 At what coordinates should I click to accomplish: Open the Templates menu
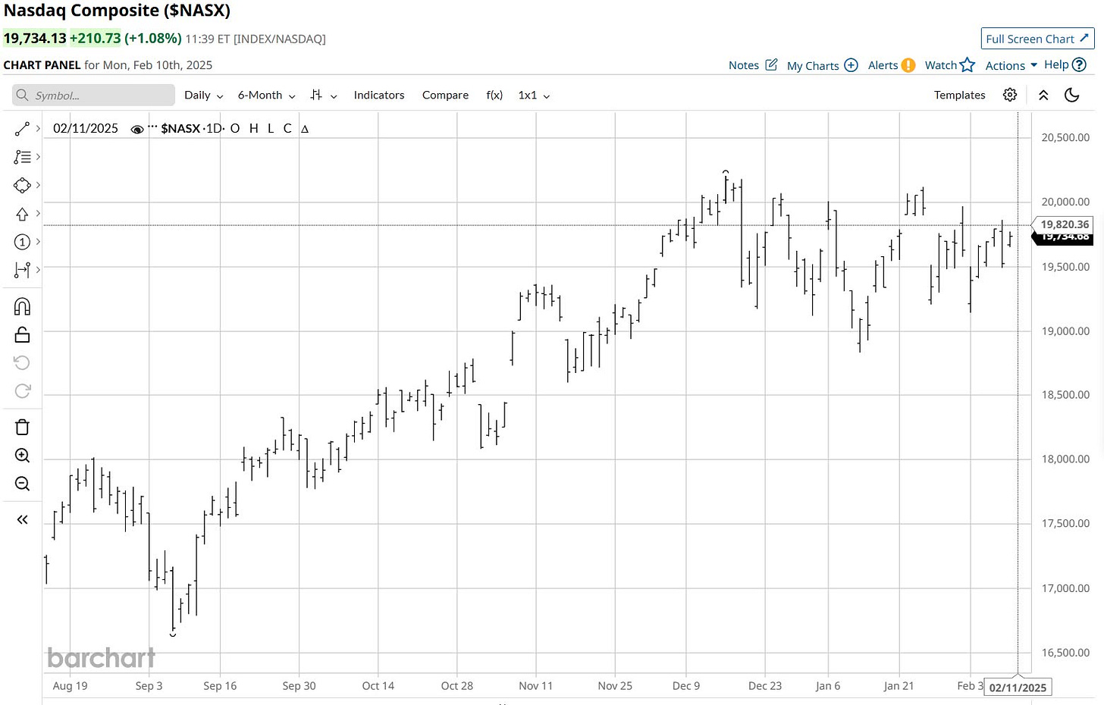tap(959, 95)
